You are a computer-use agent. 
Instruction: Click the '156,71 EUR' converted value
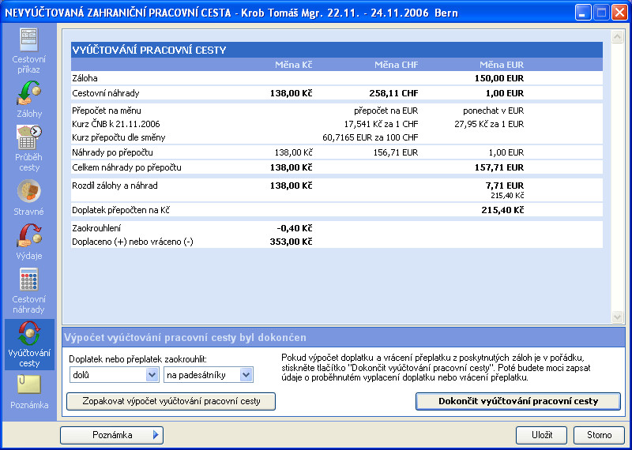[x=397, y=152]
